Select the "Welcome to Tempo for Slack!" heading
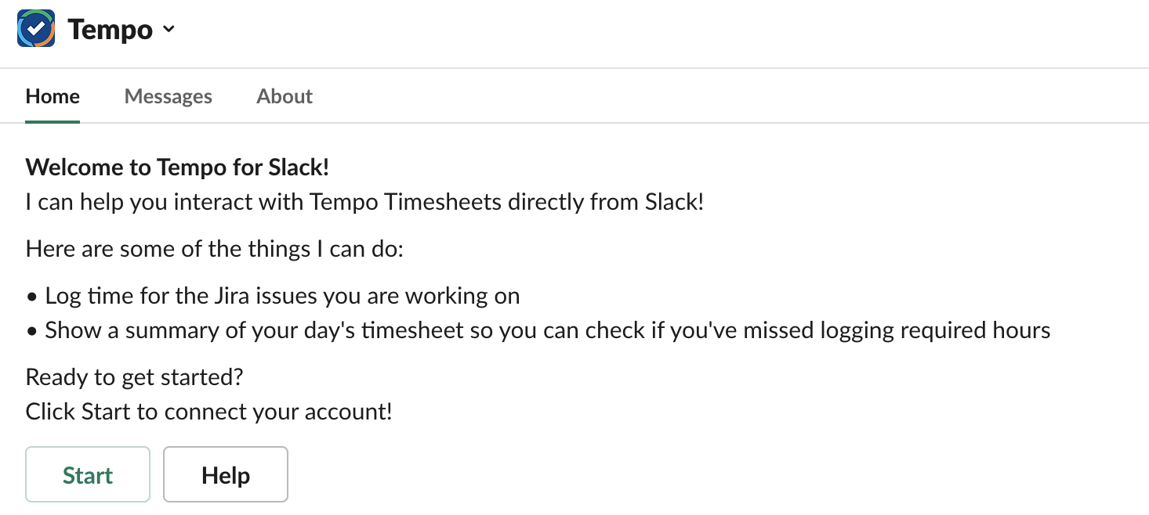Viewport: 1149px width, 515px height. (x=177, y=167)
